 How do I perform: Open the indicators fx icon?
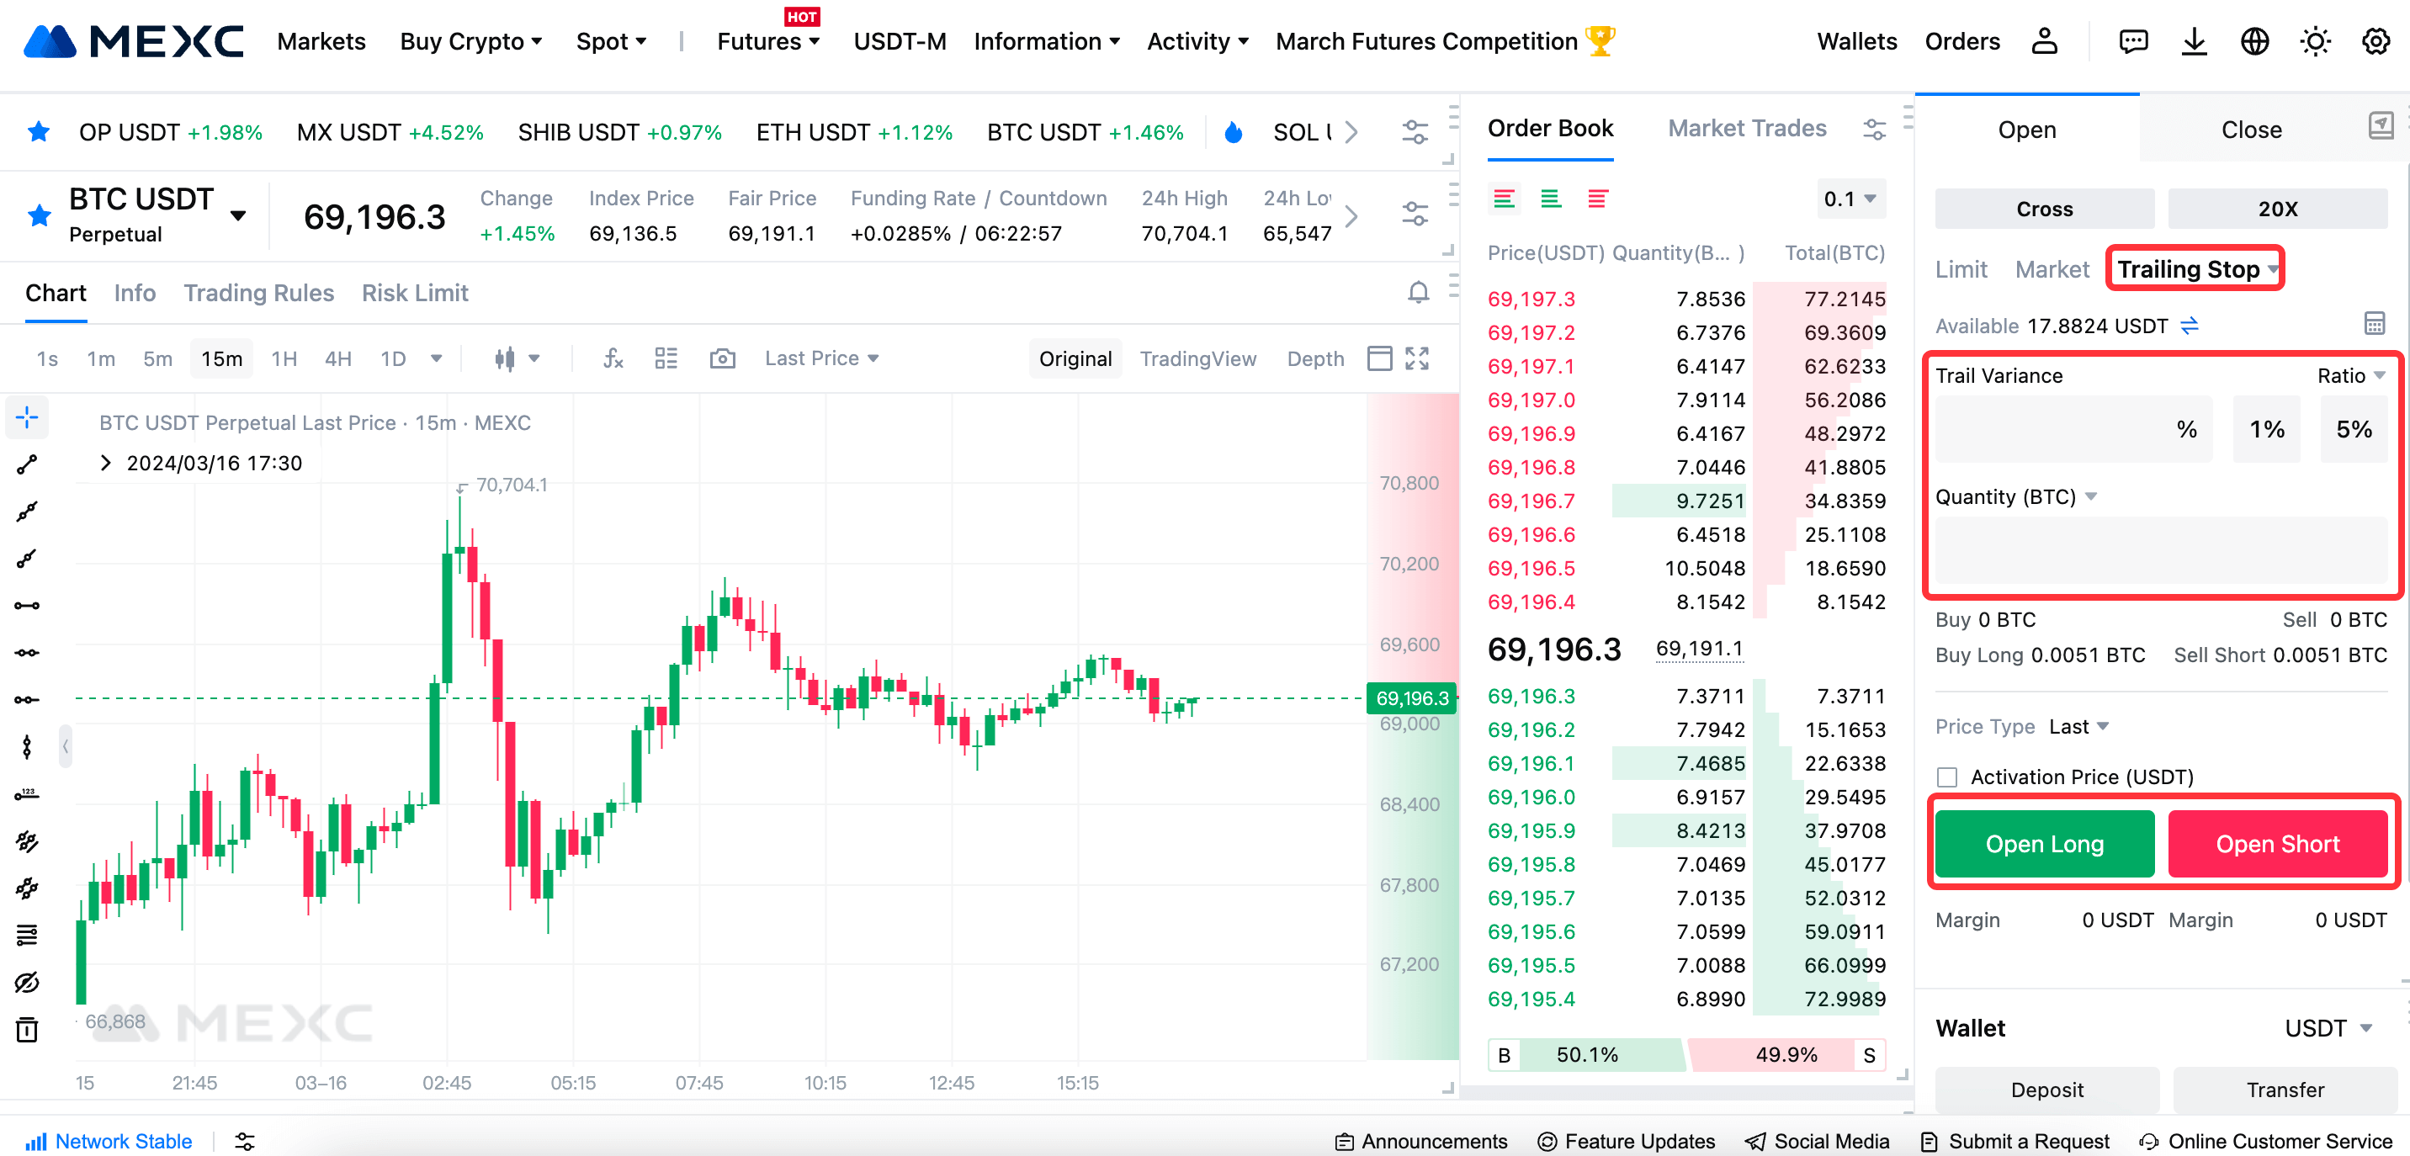613,358
